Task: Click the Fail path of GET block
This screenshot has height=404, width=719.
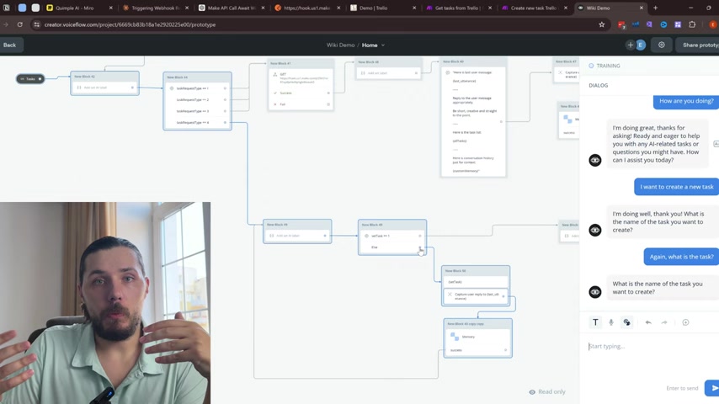Action: (301, 104)
